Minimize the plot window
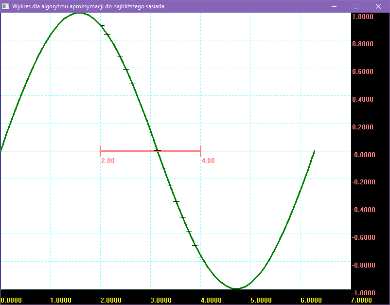Screen dimensions: 390x305 click(334, 6)
